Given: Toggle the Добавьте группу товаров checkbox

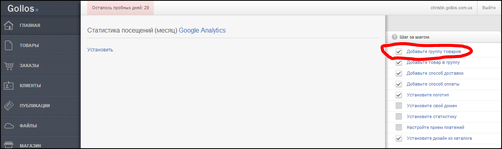Looking at the screenshot, I should [x=399, y=52].
